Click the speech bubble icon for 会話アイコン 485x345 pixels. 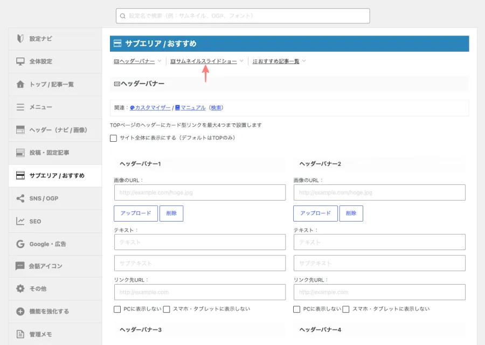click(x=20, y=266)
